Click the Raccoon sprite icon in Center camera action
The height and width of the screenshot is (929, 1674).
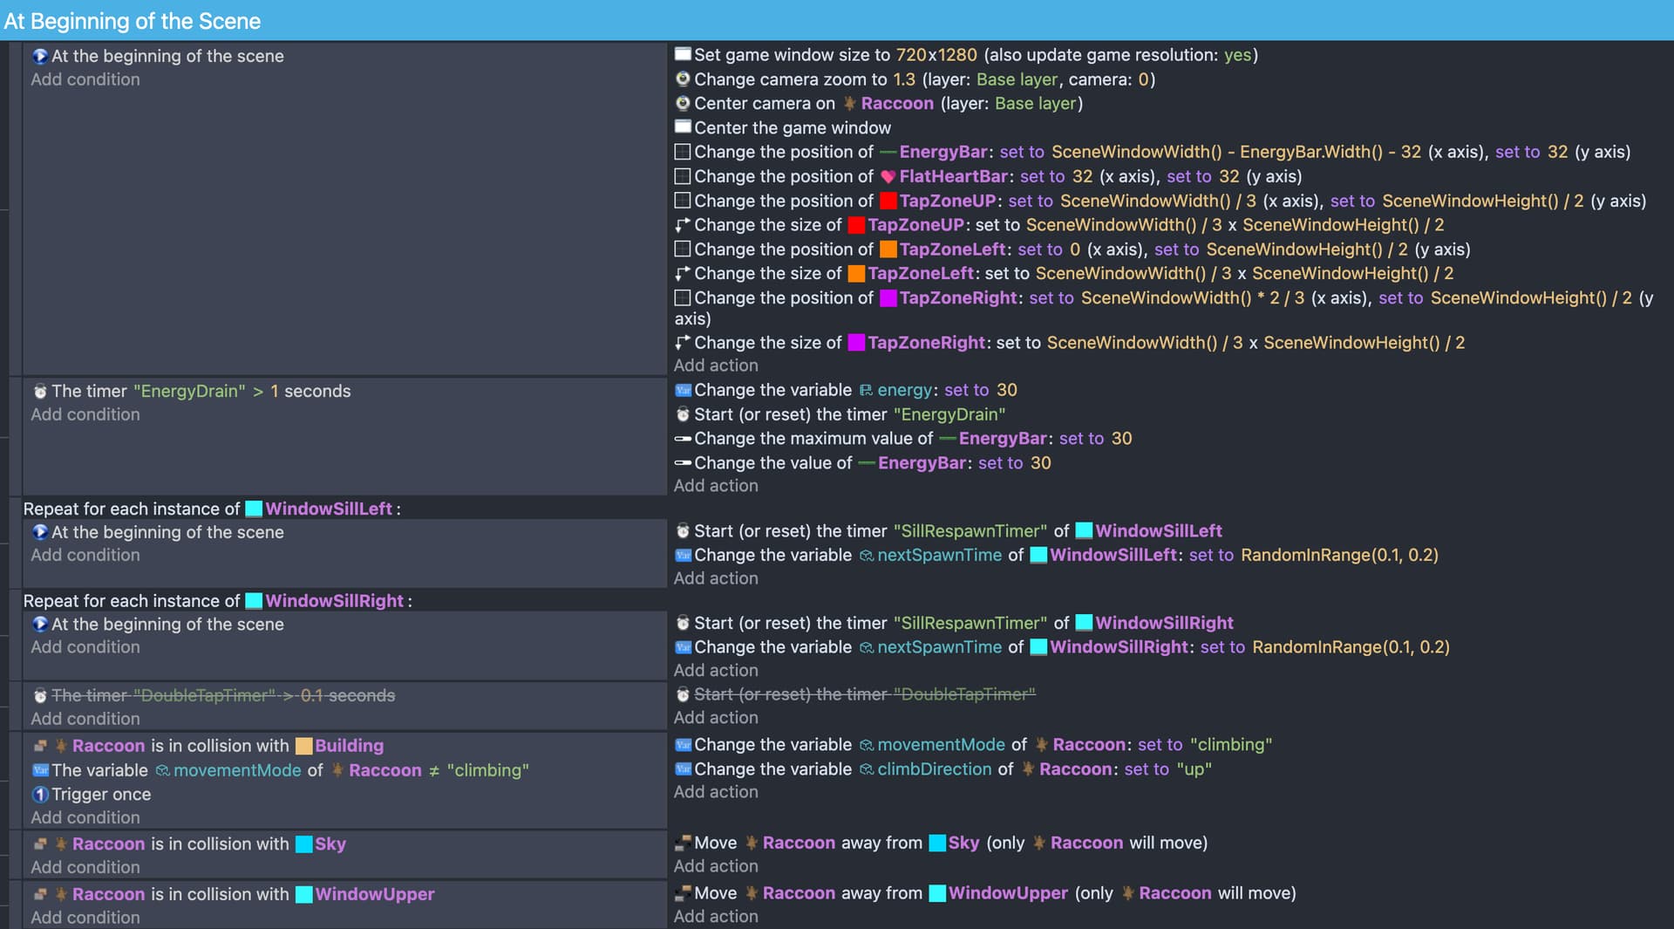click(x=849, y=104)
